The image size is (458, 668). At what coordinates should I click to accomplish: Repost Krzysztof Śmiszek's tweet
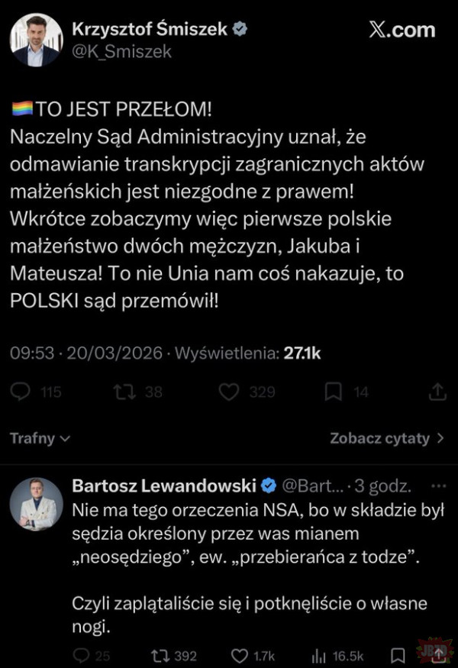coord(122,392)
